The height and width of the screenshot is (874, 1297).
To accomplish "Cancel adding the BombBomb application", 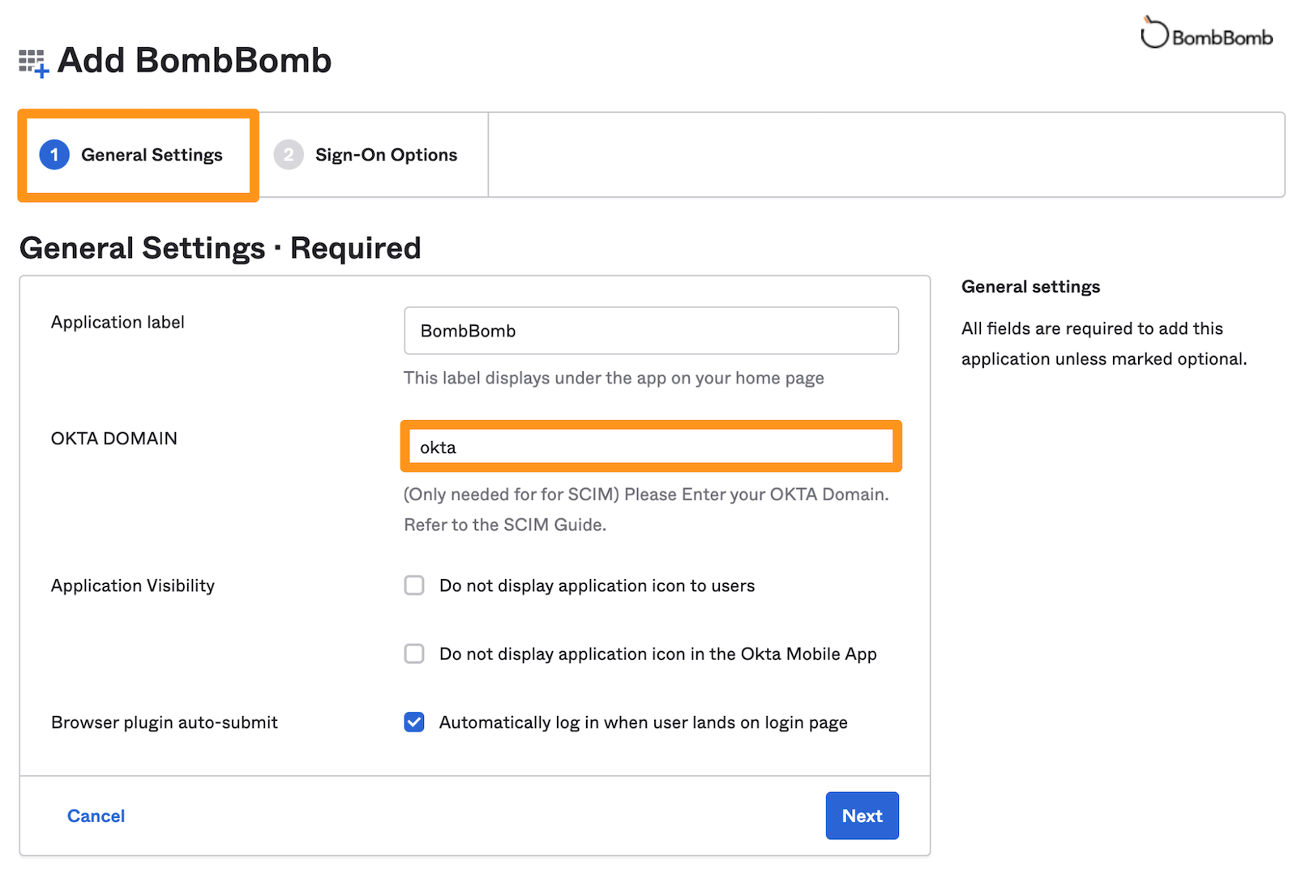I will point(96,816).
